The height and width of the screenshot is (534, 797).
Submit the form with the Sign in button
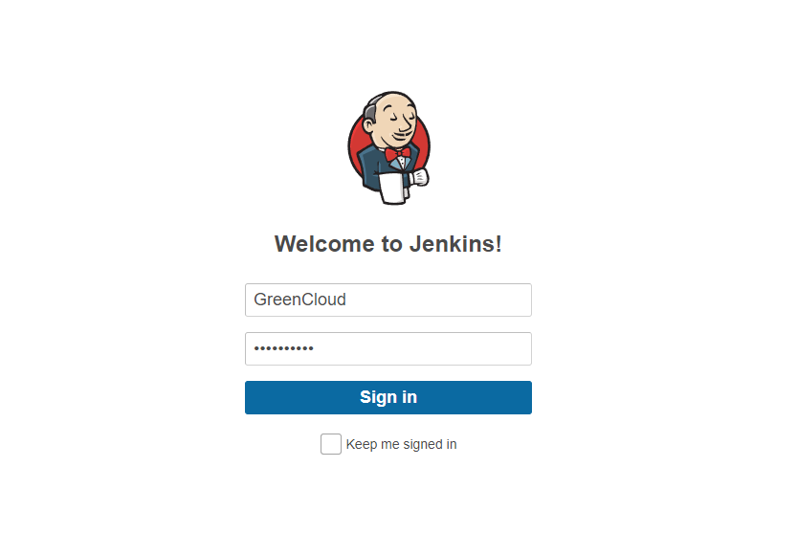[x=388, y=398]
